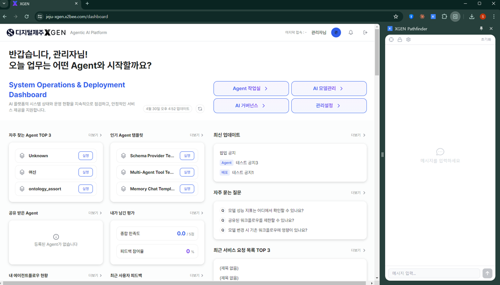Click the 디지털제주 XGEN logo
This screenshot has width=500, height=285.
click(x=36, y=33)
